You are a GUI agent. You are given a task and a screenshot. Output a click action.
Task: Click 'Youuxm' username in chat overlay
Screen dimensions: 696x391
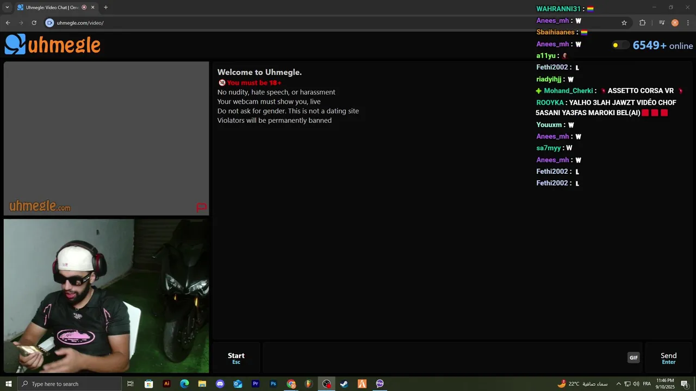(x=549, y=125)
